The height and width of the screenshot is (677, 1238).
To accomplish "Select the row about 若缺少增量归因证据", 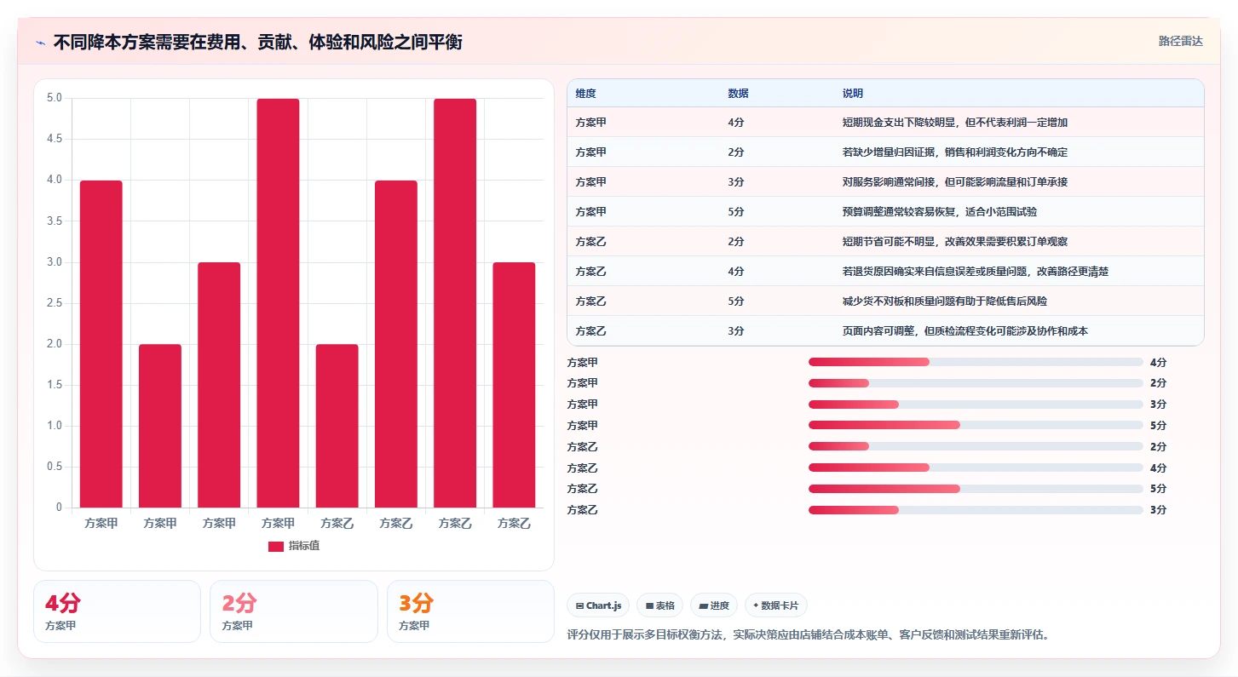I will (x=885, y=152).
